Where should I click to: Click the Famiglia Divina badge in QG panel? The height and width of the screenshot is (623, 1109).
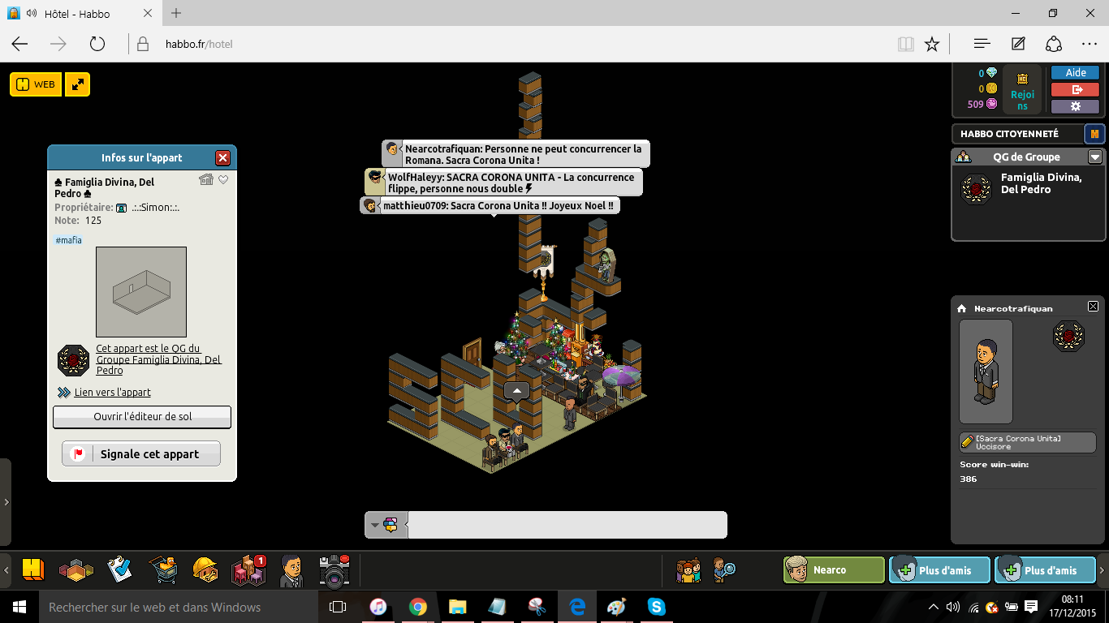click(x=976, y=189)
